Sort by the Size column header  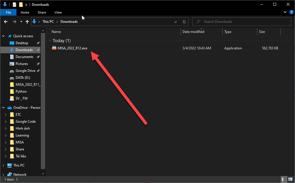coord(262,32)
